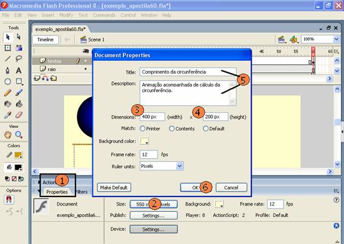Select the Lasso tool
Screen dimensions: 344x244
pos(19,58)
